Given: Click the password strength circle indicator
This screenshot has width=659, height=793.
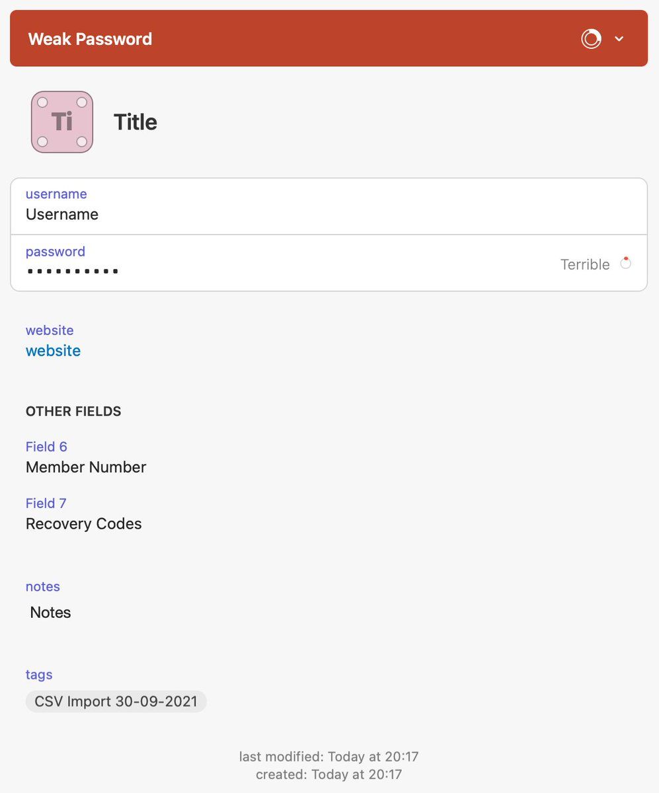Looking at the screenshot, I should tap(625, 264).
